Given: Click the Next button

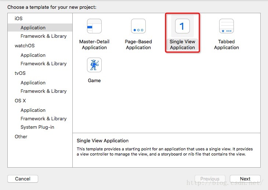Looking at the screenshot, I should coord(245,179).
